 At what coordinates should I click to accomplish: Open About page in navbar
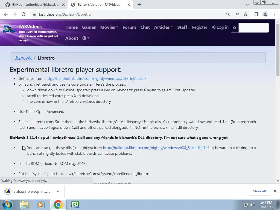click(x=72, y=38)
